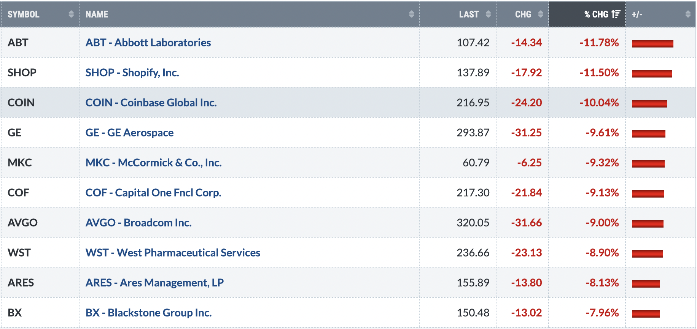Click the SYMBOL column sort arrows
This screenshot has width=697, height=329.
tap(71, 14)
